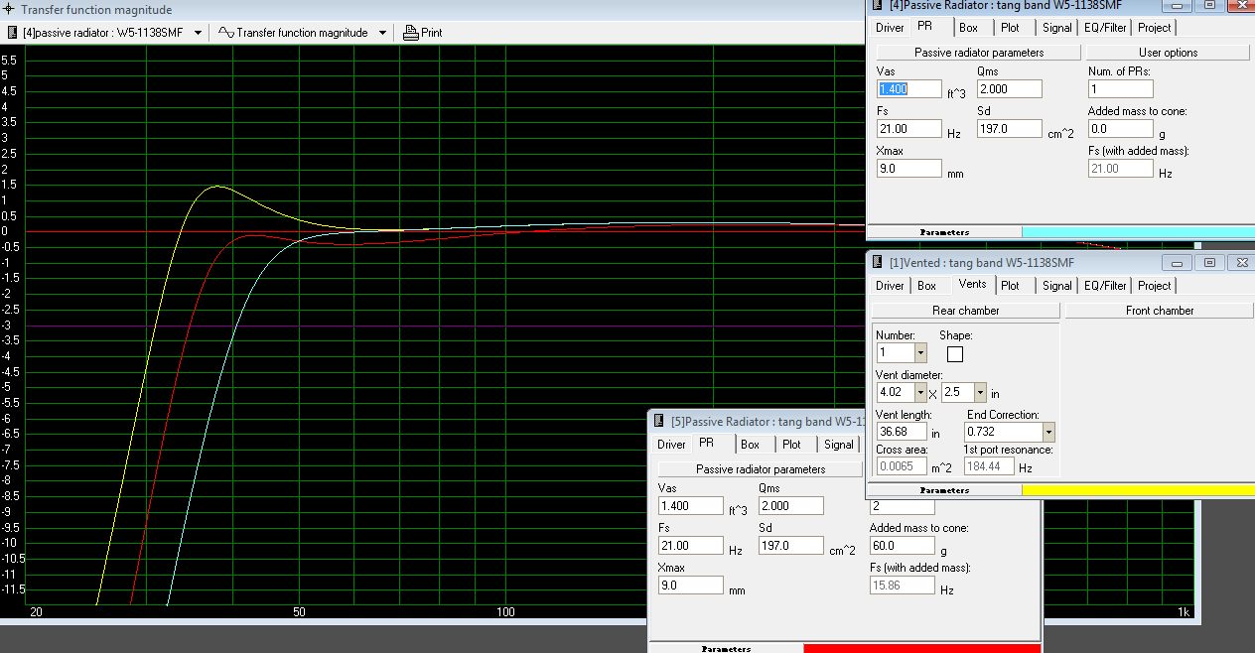Viewport: 1255px width, 653px height.
Task: Click the crosshair icon in Transfer function title bar
Action: [9, 10]
